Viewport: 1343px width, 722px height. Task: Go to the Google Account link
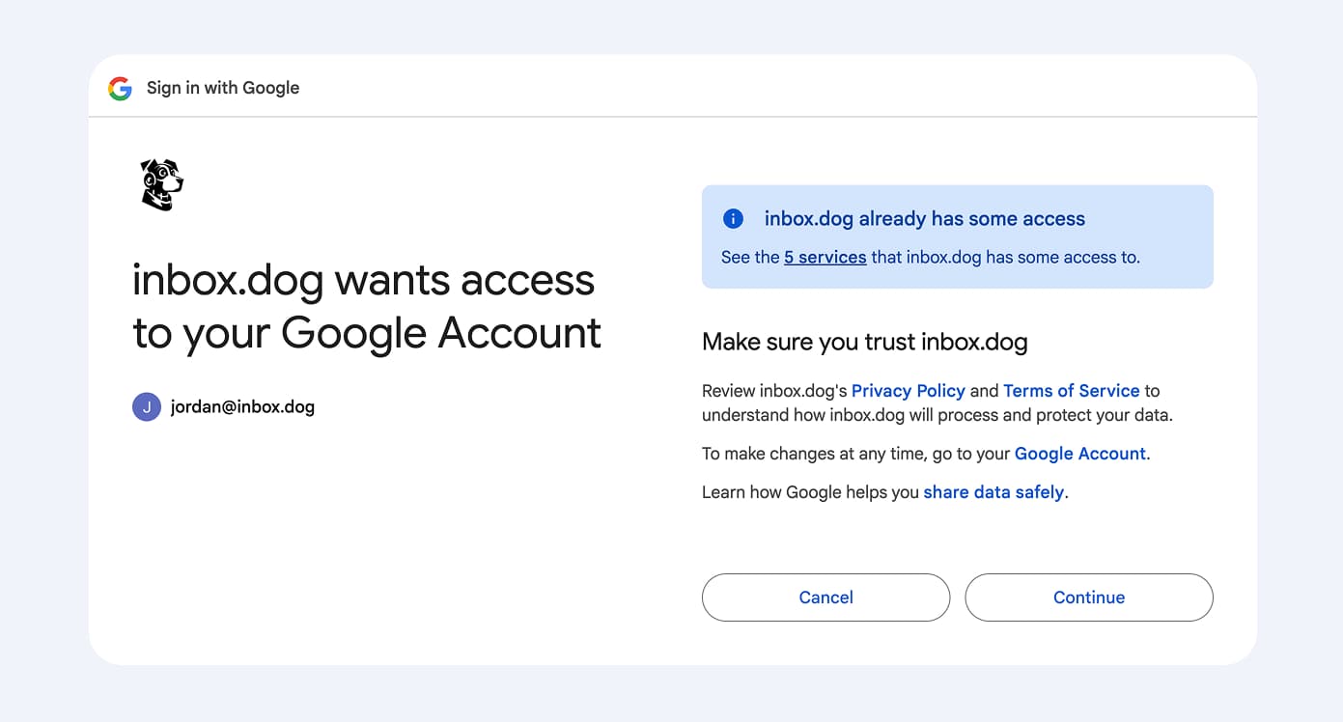1079,454
